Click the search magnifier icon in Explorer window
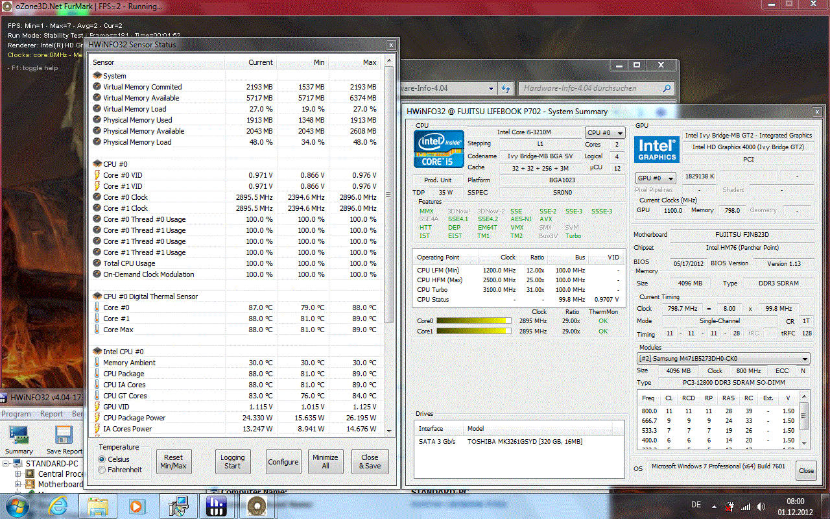 coord(667,88)
